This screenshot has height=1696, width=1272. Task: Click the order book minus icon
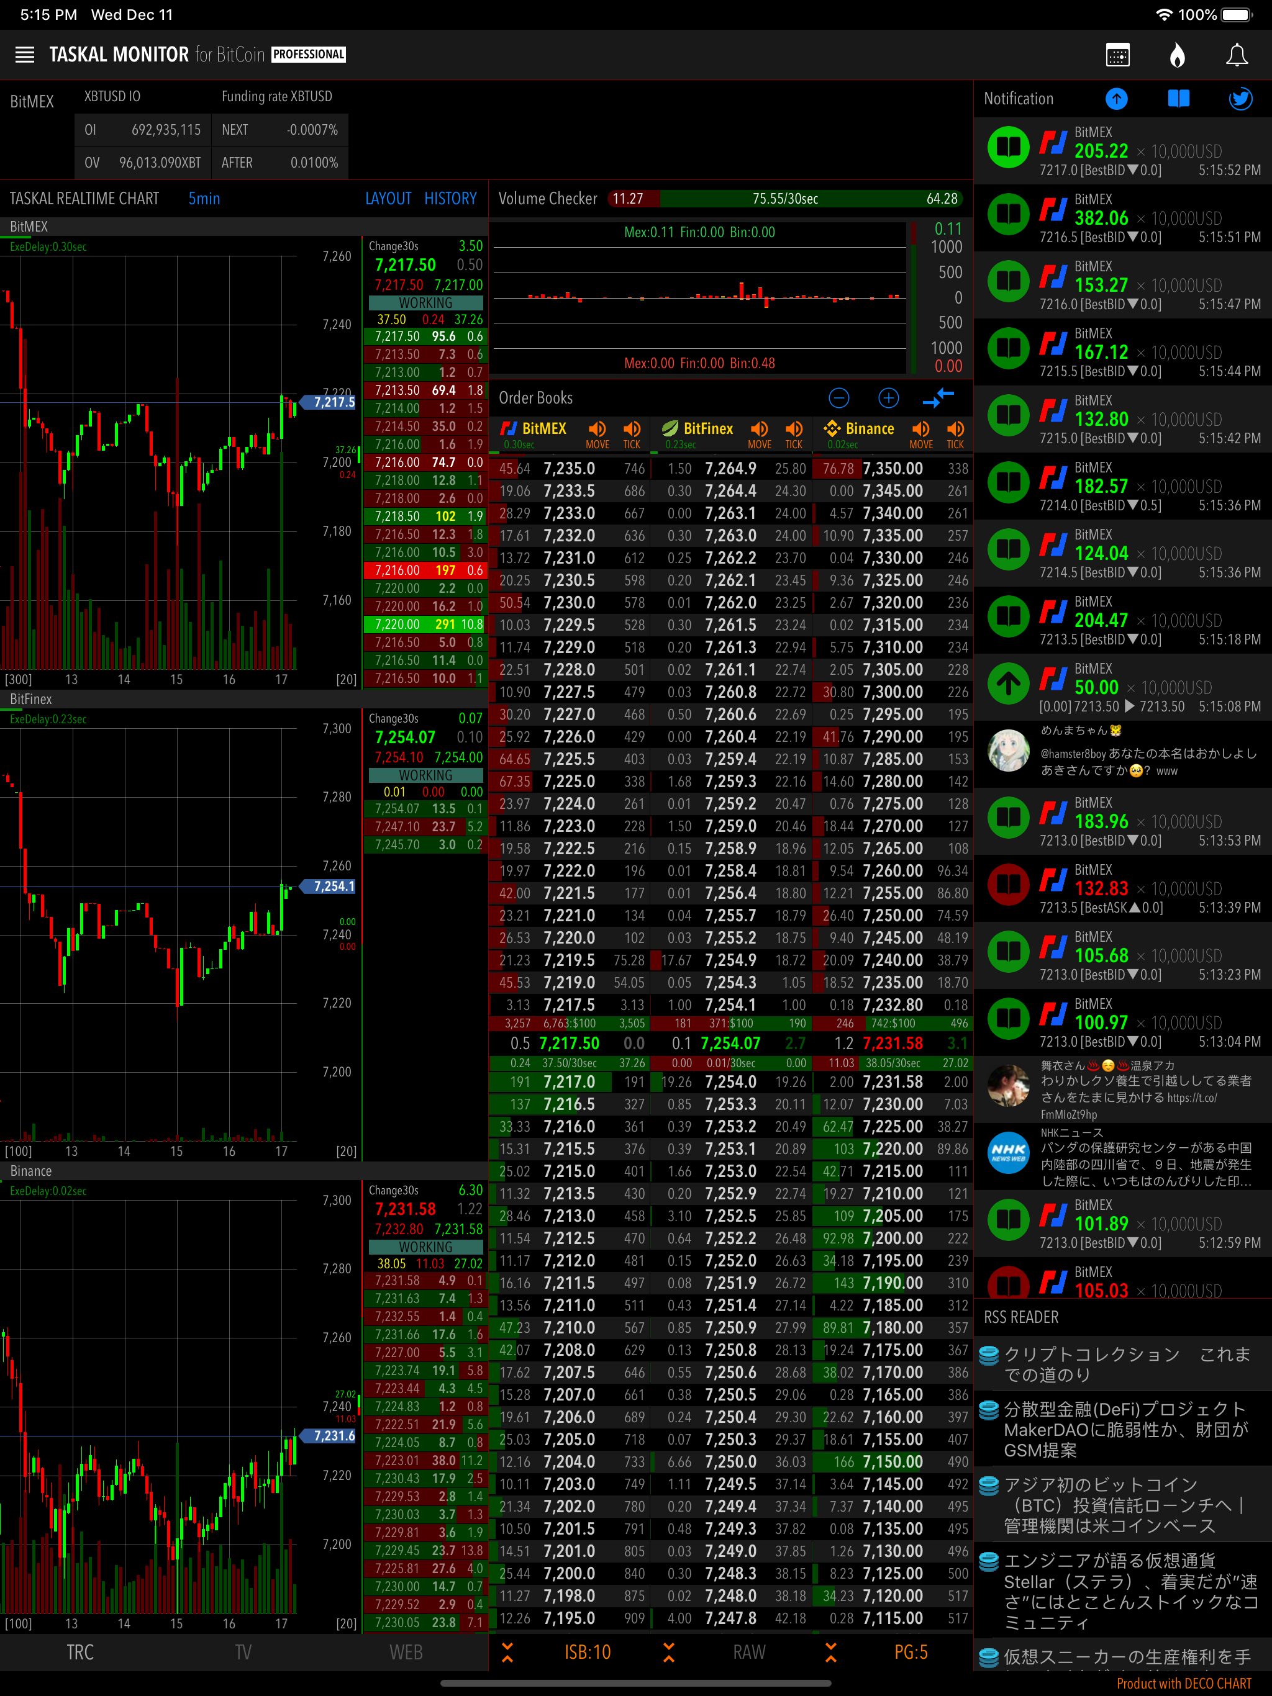point(839,398)
